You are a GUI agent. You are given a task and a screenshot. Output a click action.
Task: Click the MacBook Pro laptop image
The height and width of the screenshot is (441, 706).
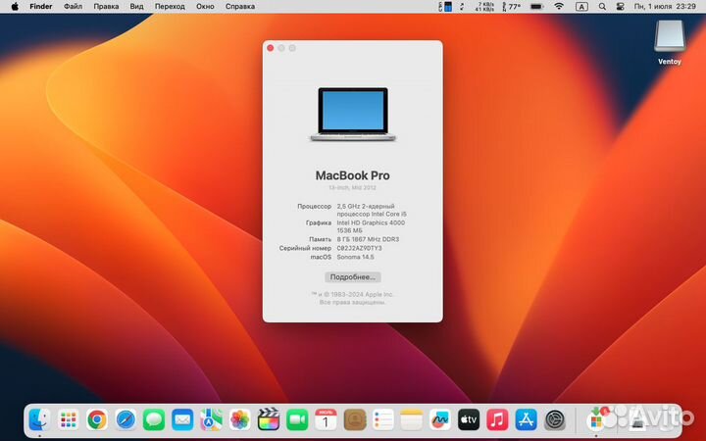353,115
